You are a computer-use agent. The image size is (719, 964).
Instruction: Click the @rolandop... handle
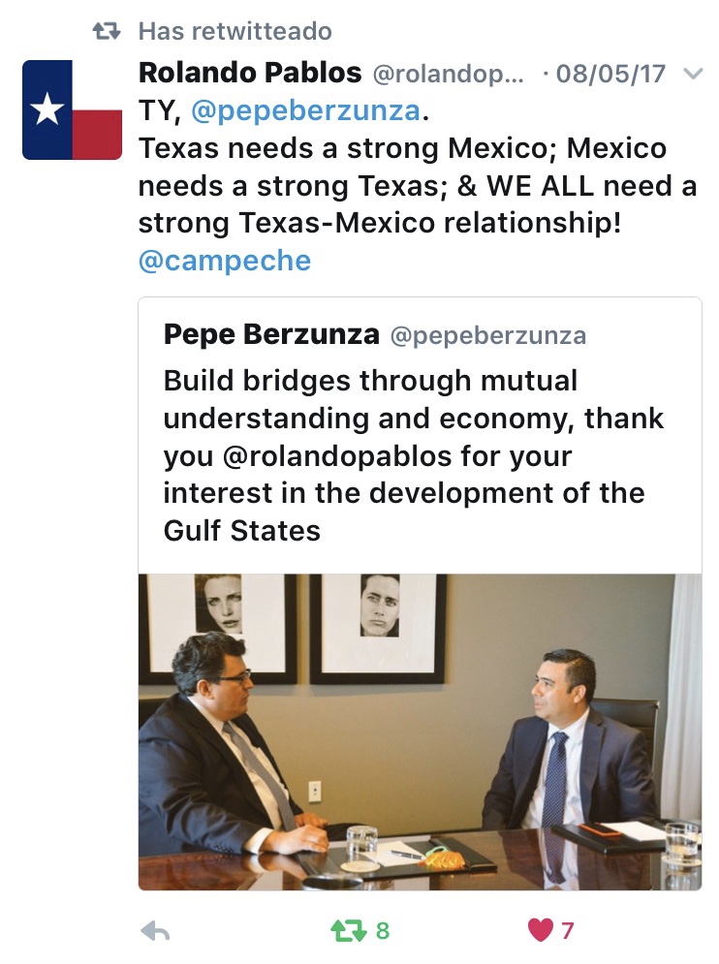click(x=449, y=75)
